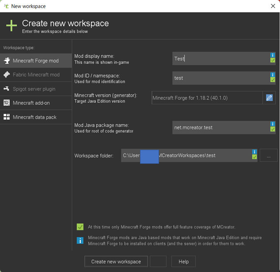Select Spigot server plugin workspace type
The image size is (280, 272).
coord(36,89)
